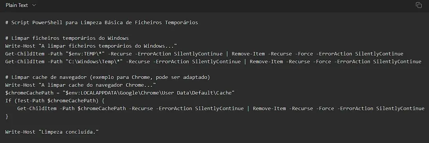429x143 pixels.
Task: Click the LOCALAPPDATA Chrome cache path string
Action: coord(149,93)
